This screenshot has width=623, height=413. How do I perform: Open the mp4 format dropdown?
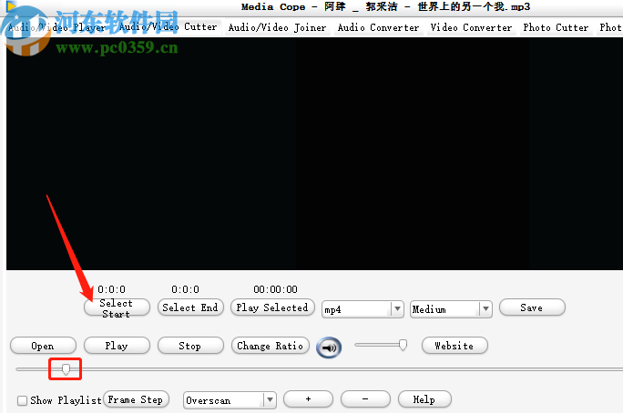coord(363,309)
